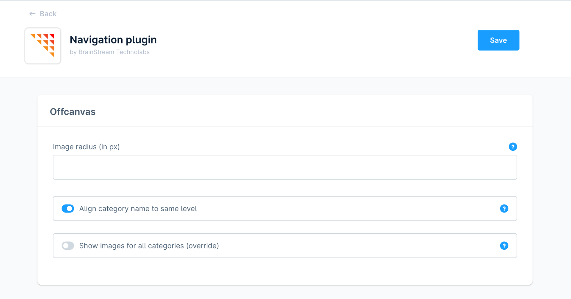
Task: Click the Navigation plugin logo thumbnail
Action: coord(43,46)
